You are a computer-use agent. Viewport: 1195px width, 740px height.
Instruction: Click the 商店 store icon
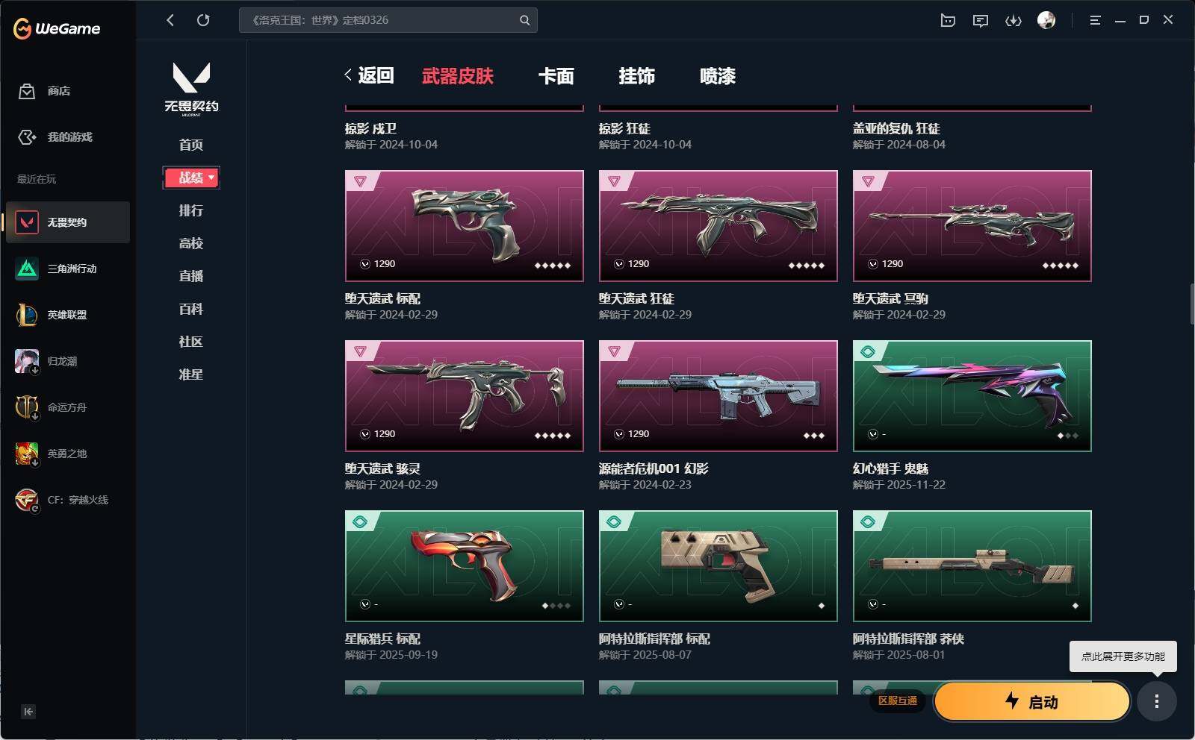[x=27, y=91]
